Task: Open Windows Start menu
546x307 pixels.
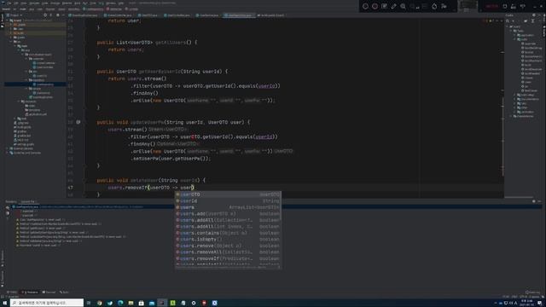Action: click(x=5, y=303)
